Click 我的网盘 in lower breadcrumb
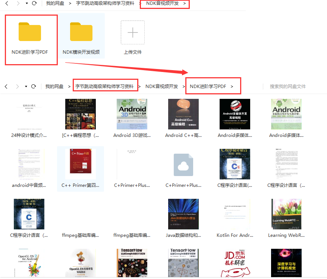Viewport: 327px width, 279px height. point(54,87)
